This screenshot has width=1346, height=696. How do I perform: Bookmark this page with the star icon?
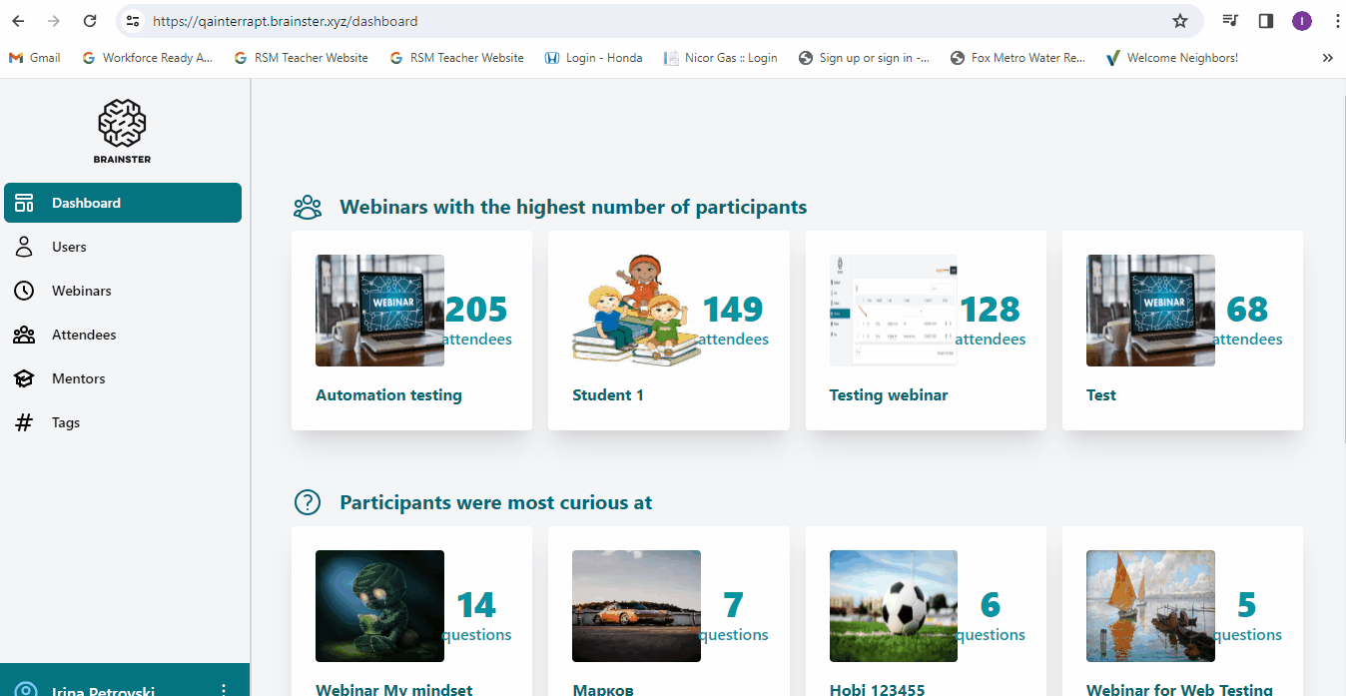pyautogui.click(x=1179, y=21)
